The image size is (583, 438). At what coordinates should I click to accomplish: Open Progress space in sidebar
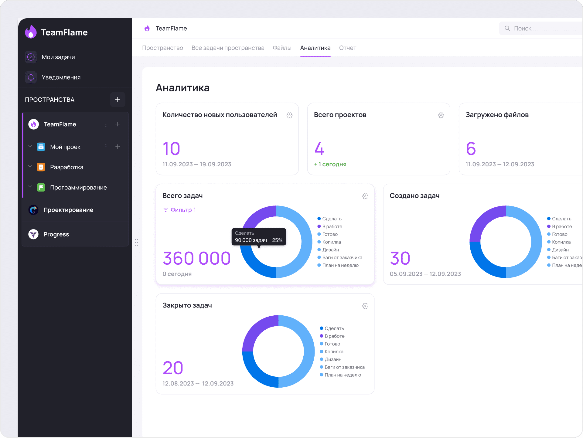[56, 234]
